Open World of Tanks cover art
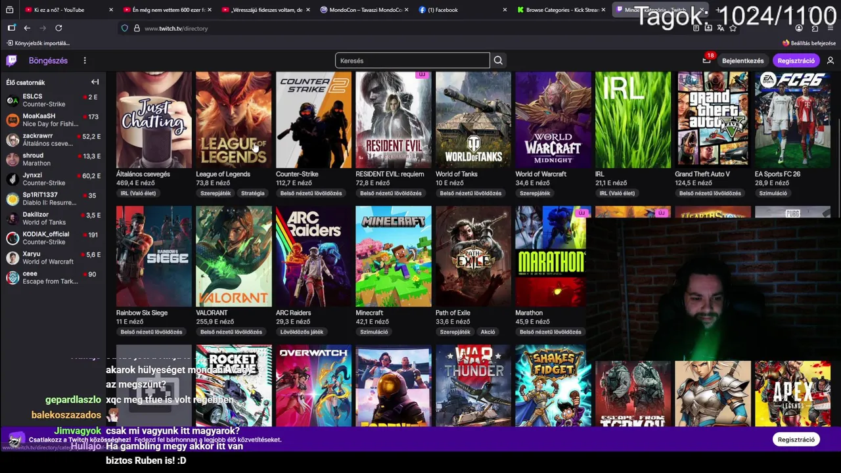This screenshot has width=841, height=473. pos(473,120)
